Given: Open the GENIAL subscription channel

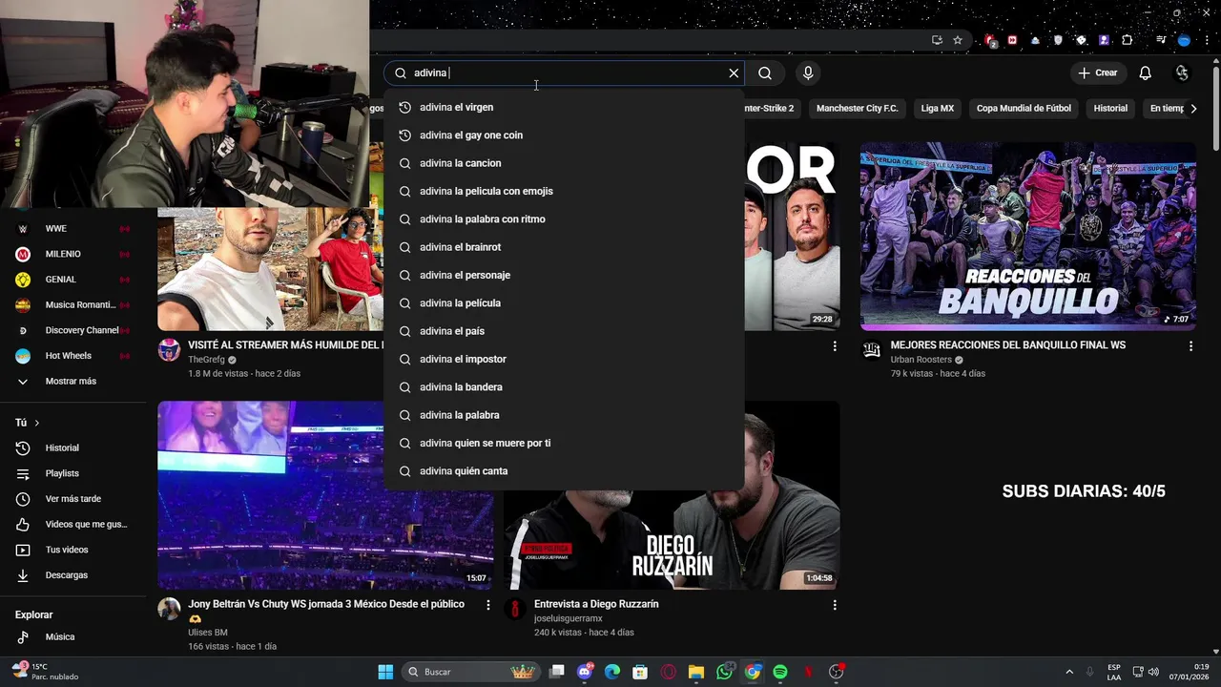Looking at the screenshot, I should pyautogui.click(x=73, y=280).
